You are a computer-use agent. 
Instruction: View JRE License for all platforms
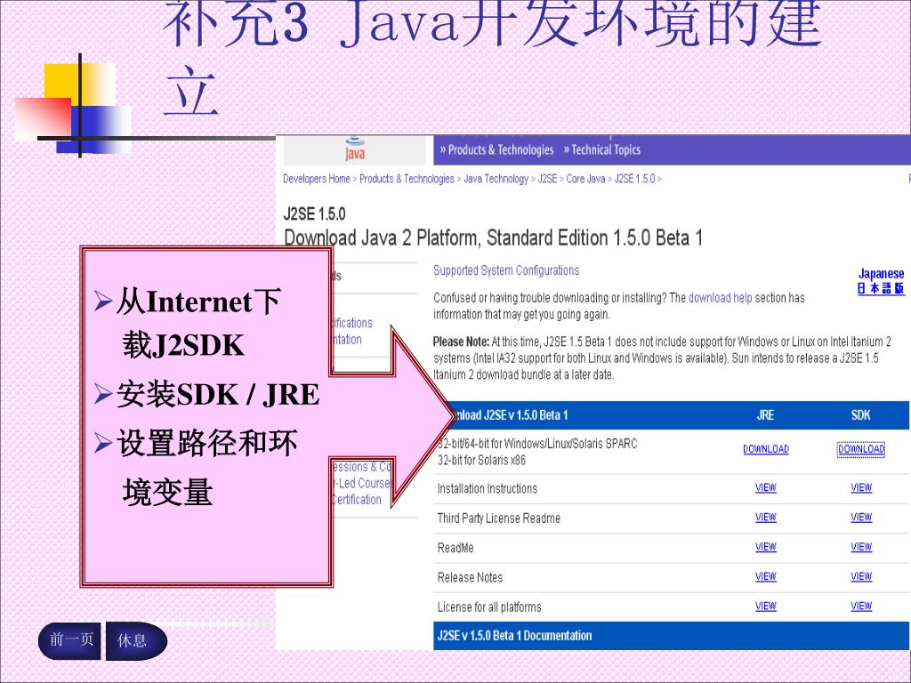(766, 607)
